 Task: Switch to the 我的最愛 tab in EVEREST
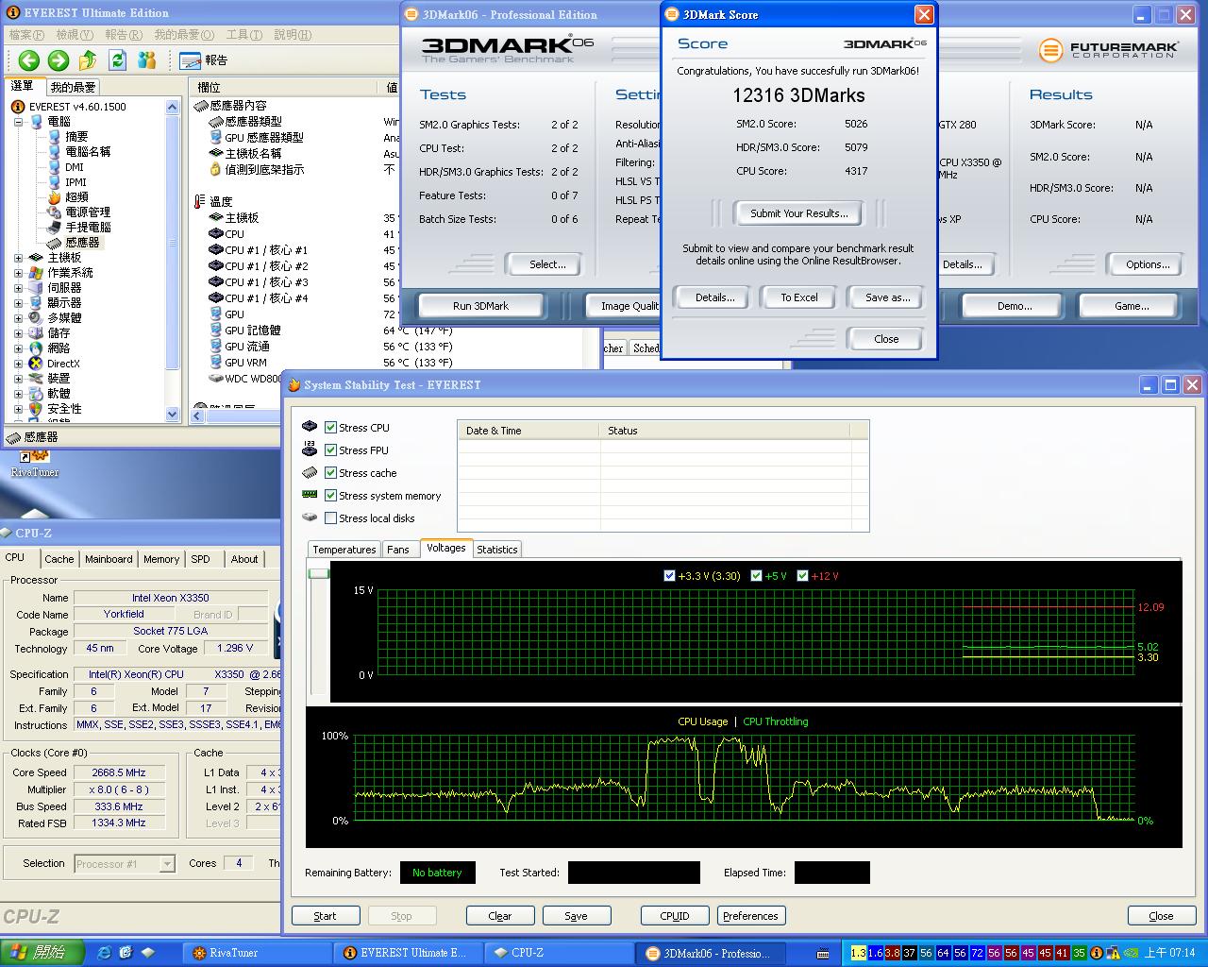coord(74,87)
